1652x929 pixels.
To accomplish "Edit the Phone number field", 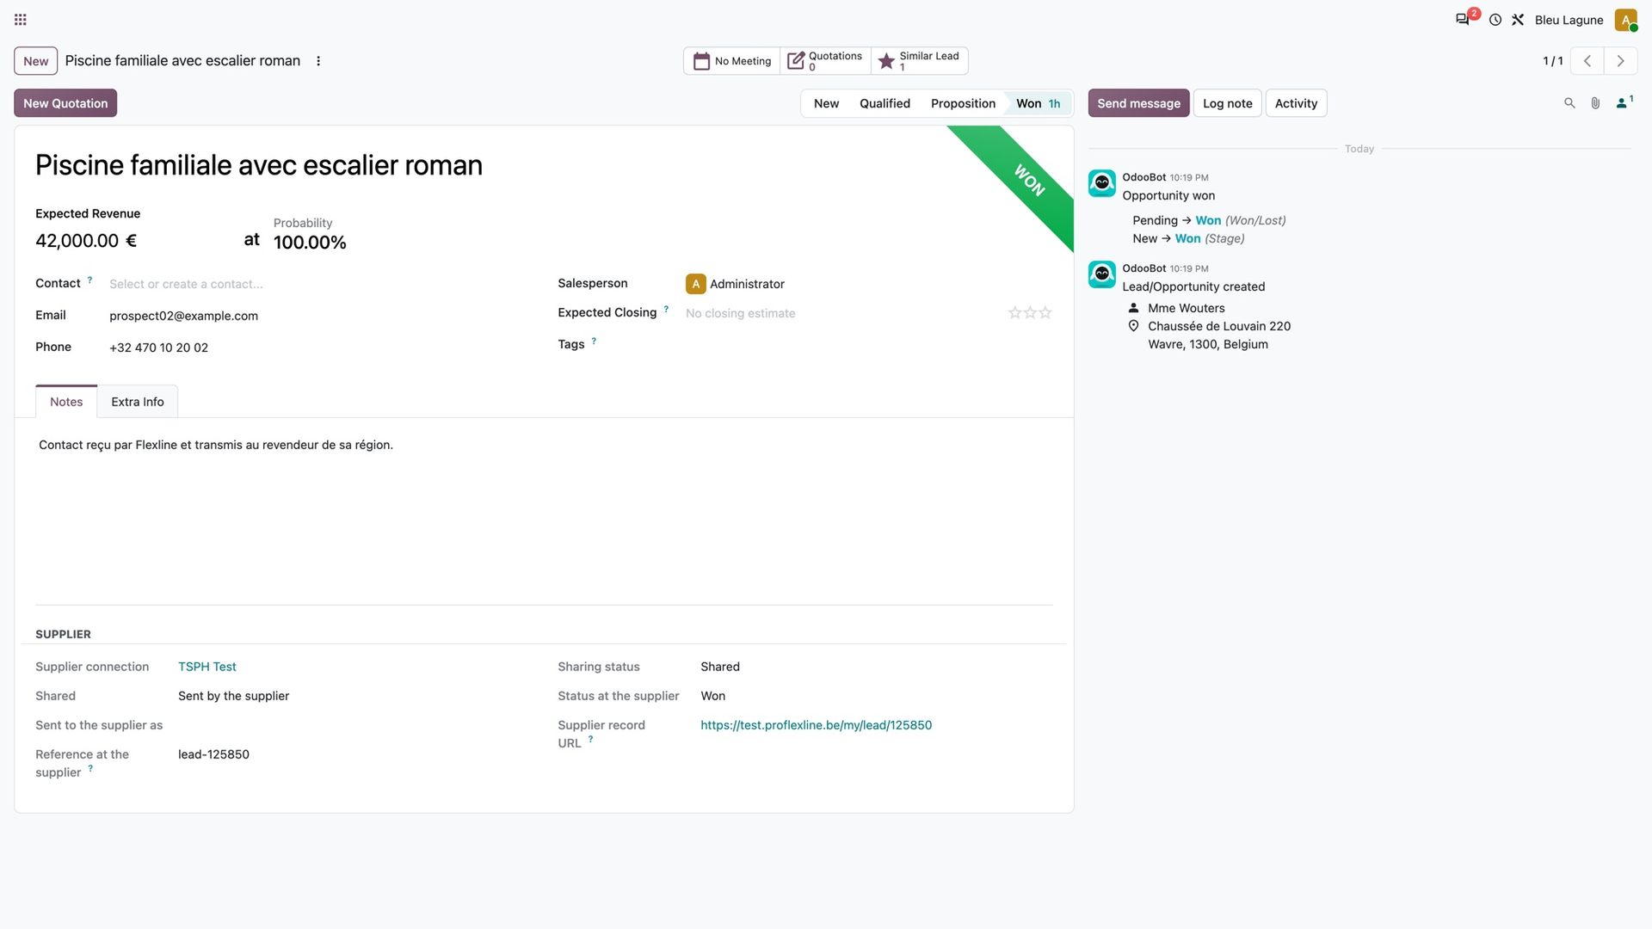I will click(x=320, y=348).
